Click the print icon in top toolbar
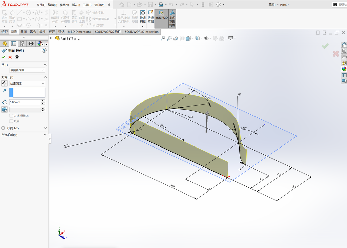 [161, 4]
